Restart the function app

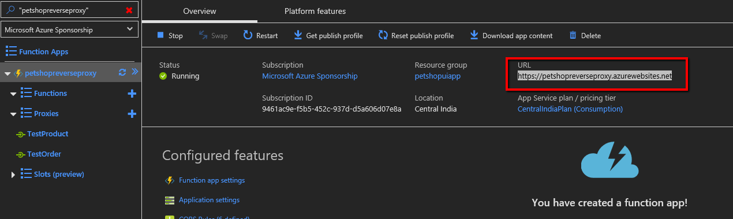coord(260,36)
